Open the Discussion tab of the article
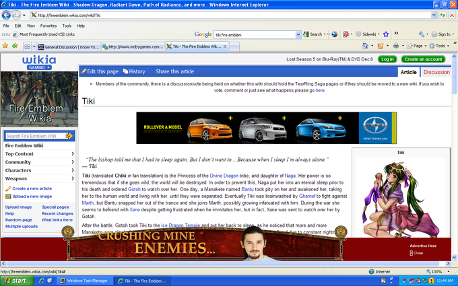This screenshot has height=286, width=458. pyautogui.click(x=436, y=72)
